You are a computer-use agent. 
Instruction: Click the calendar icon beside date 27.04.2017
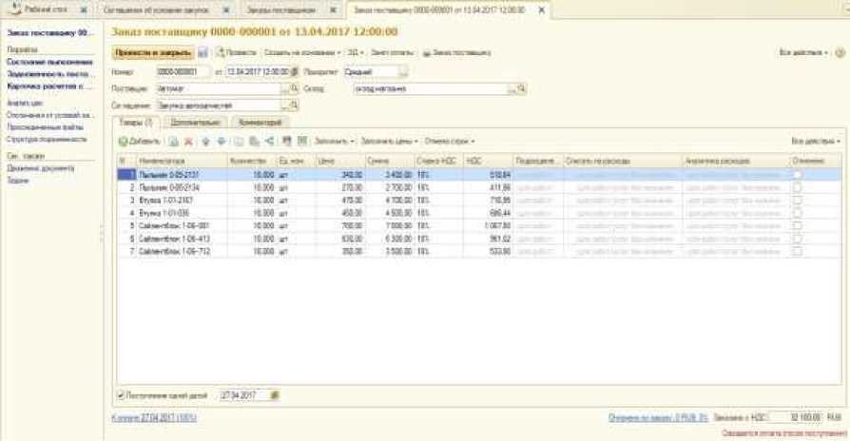[x=275, y=395]
